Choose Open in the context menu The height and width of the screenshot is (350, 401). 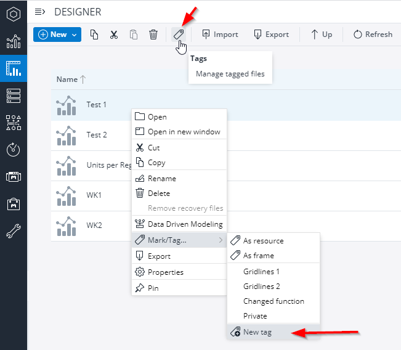[179, 116]
